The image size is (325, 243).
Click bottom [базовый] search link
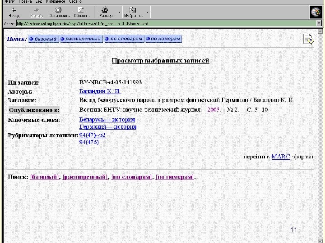[44, 177]
